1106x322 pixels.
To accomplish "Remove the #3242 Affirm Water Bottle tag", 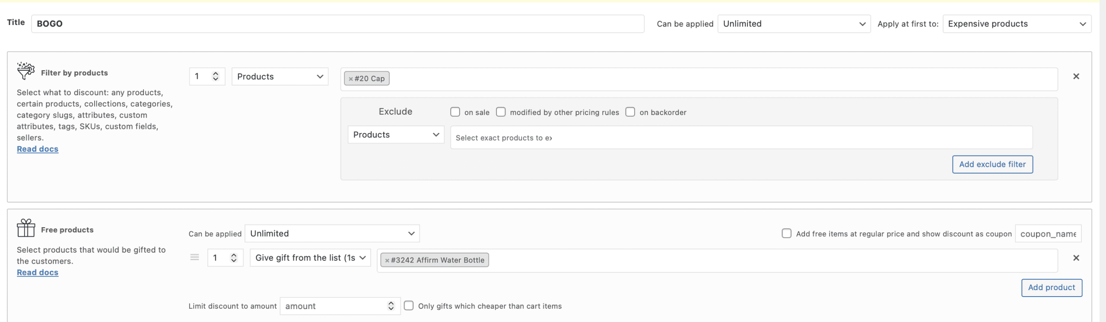I will [387, 260].
